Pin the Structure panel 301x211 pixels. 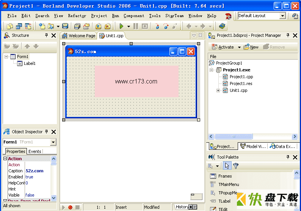tap(46, 35)
